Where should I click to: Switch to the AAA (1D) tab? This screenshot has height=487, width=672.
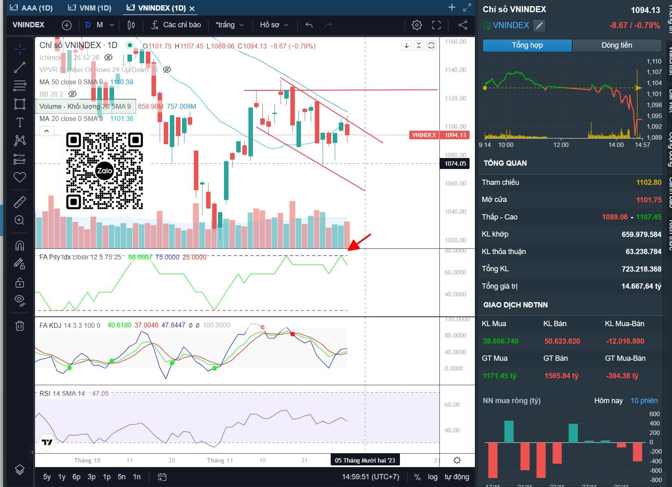coord(31,8)
